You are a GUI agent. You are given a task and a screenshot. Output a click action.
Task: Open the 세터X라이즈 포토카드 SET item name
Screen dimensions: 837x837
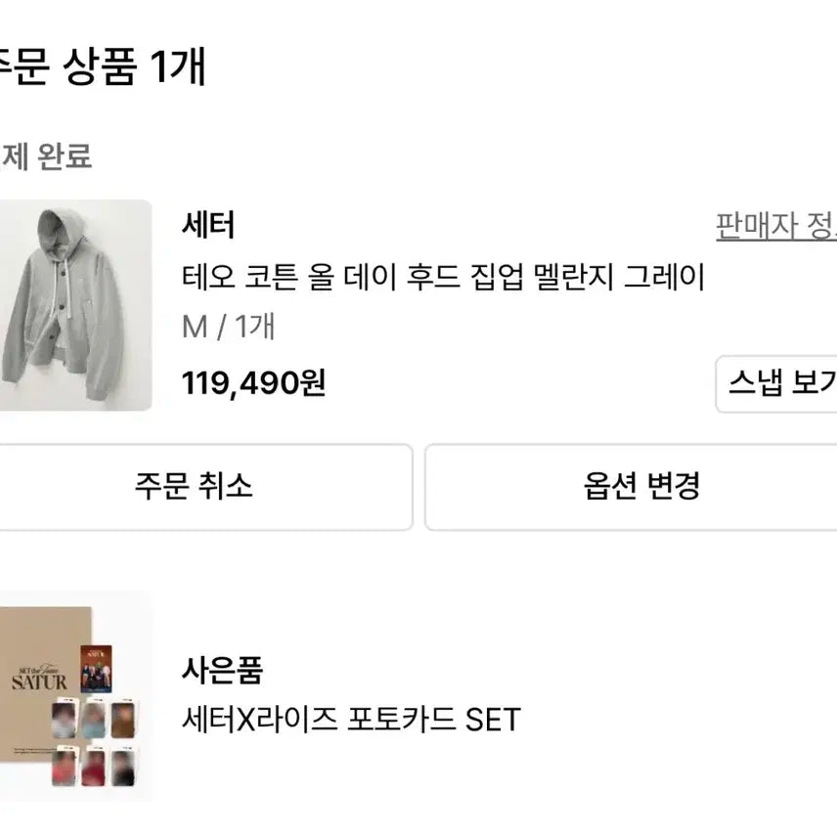click(x=351, y=721)
